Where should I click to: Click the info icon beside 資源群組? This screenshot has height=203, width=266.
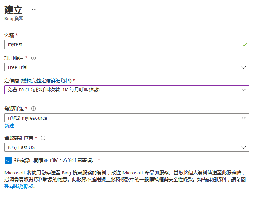coord(33,109)
